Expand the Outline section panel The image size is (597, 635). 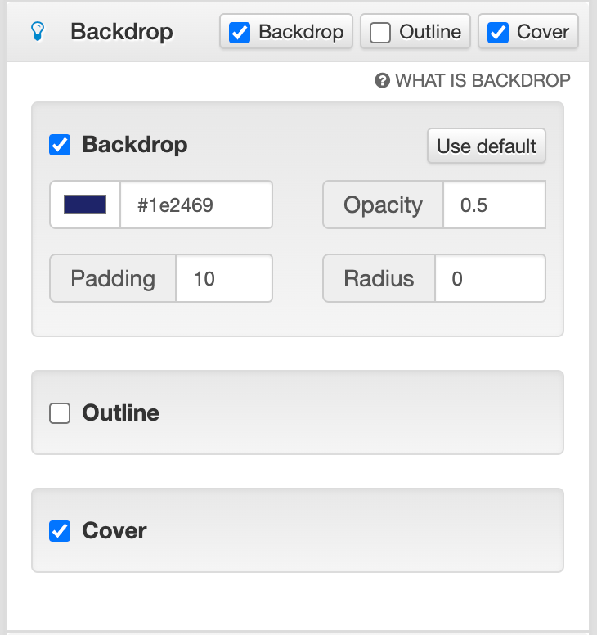coord(327,413)
